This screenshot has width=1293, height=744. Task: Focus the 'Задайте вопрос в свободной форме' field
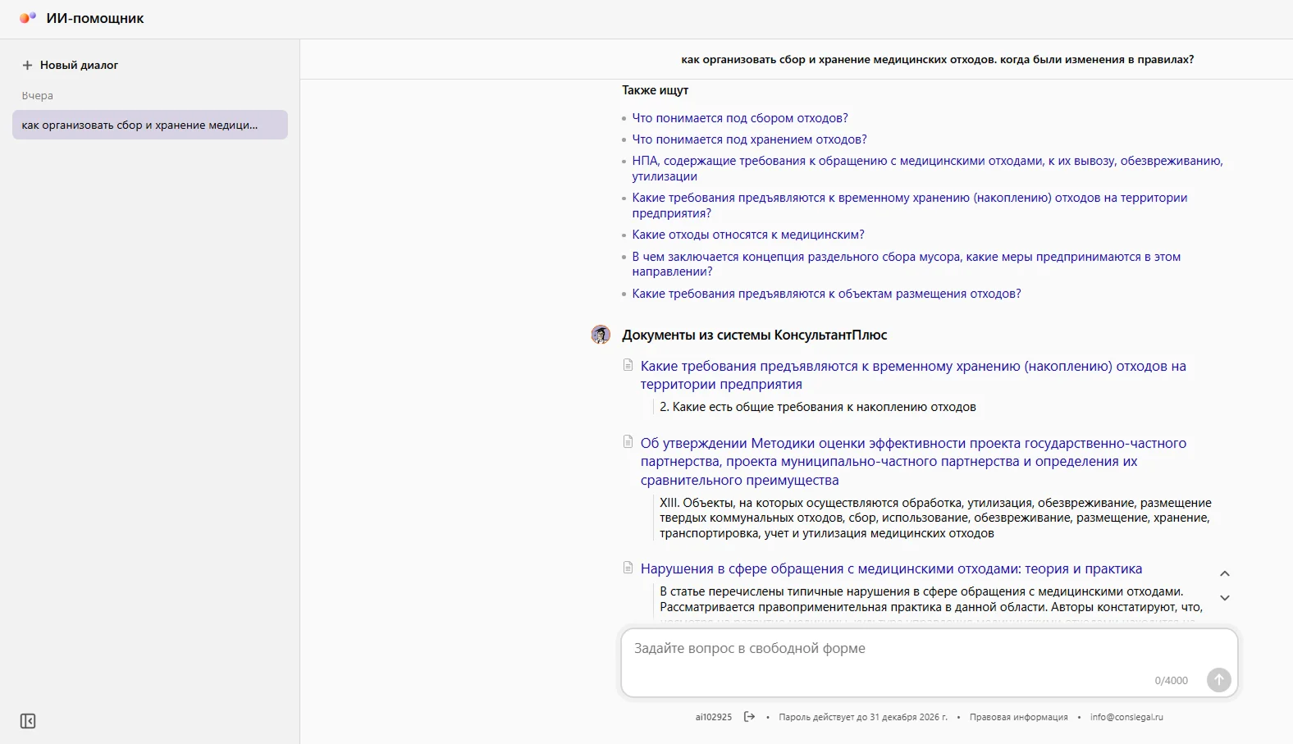click(929, 663)
